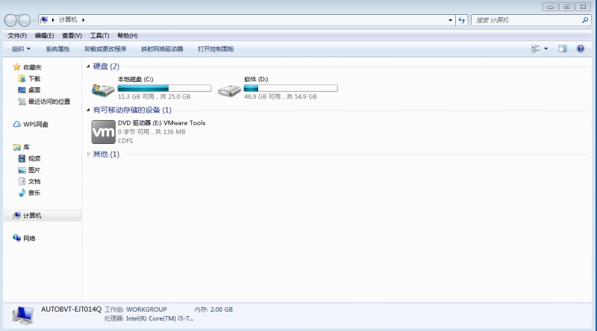Click the D: drive usage bar

click(x=290, y=88)
